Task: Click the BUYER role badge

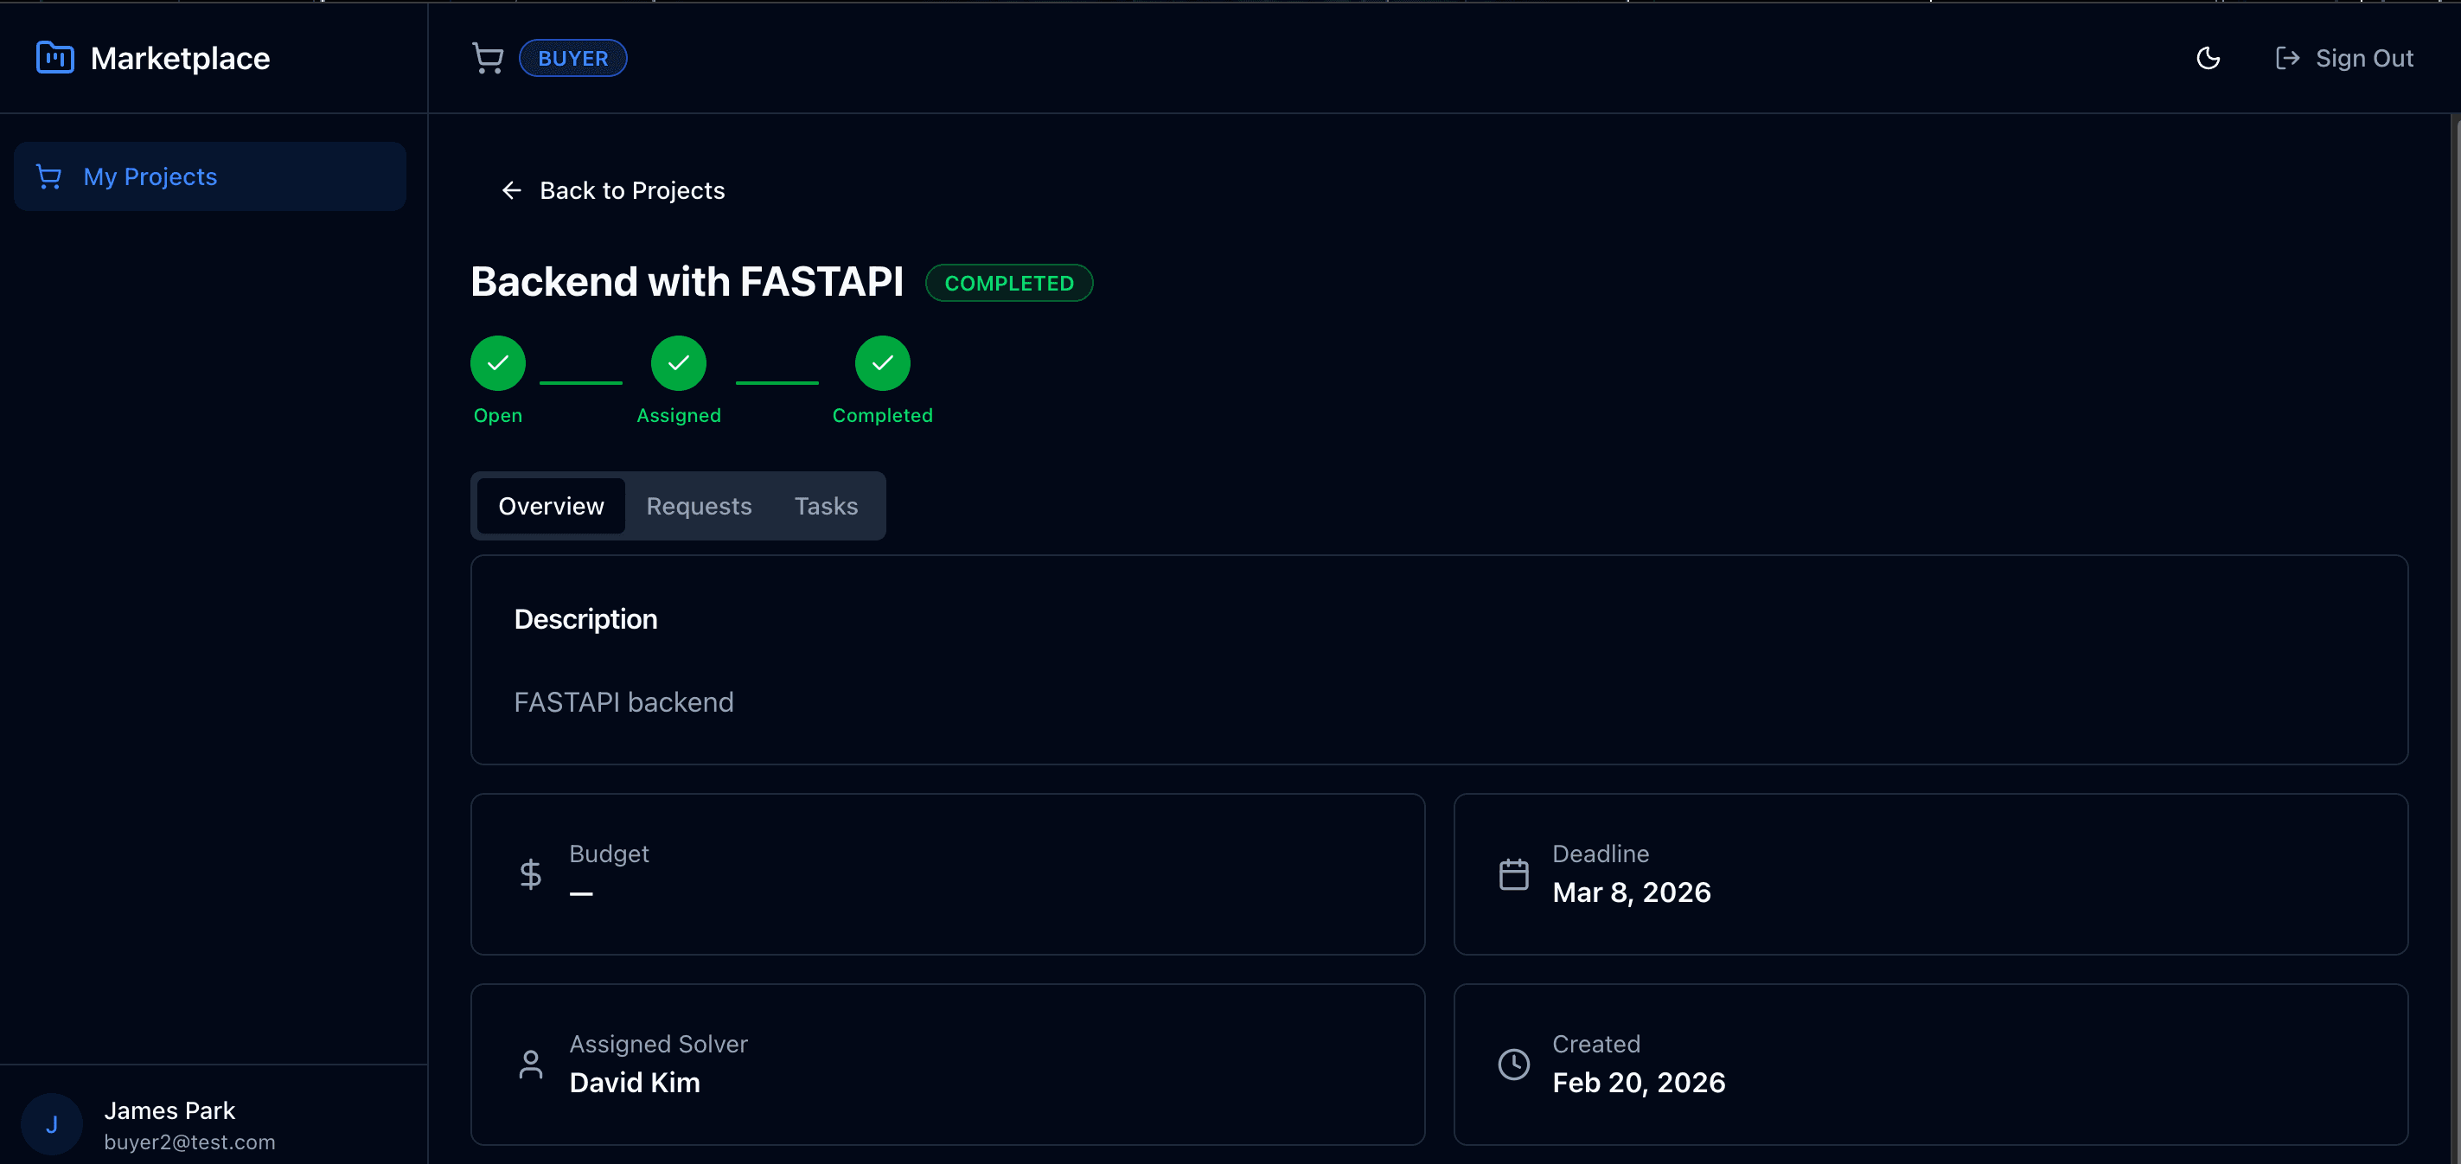Action: pyautogui.click(x=572, y=58)
